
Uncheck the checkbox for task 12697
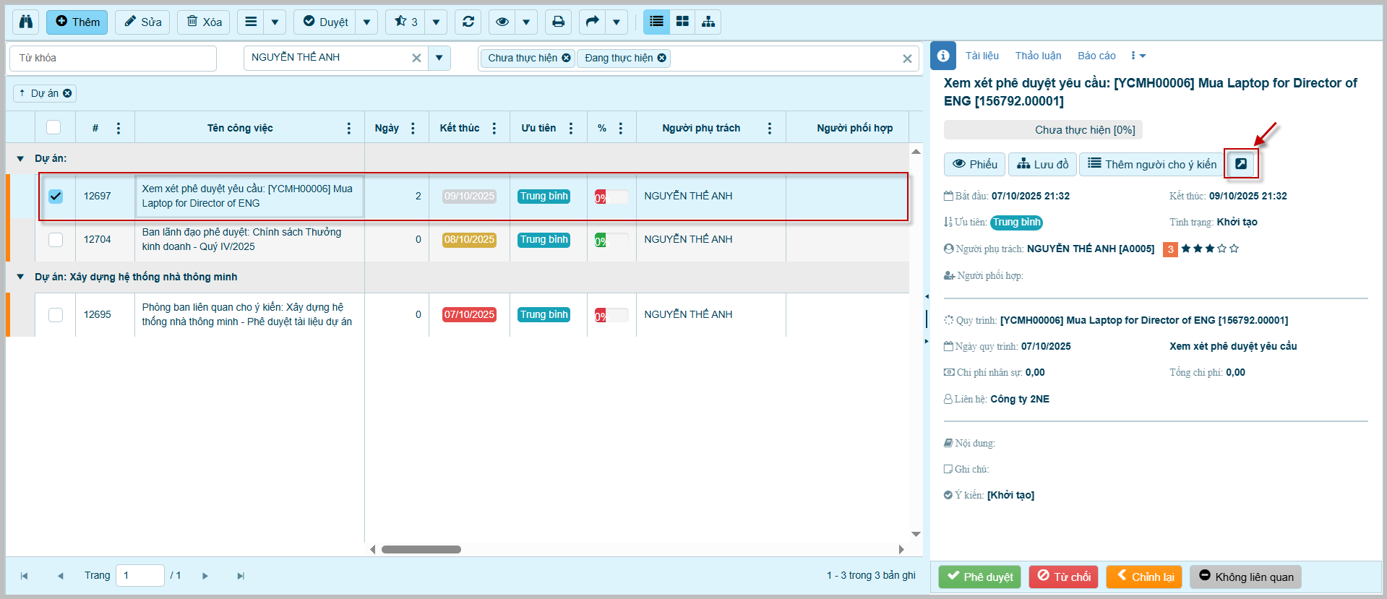[x=56, y=196]
